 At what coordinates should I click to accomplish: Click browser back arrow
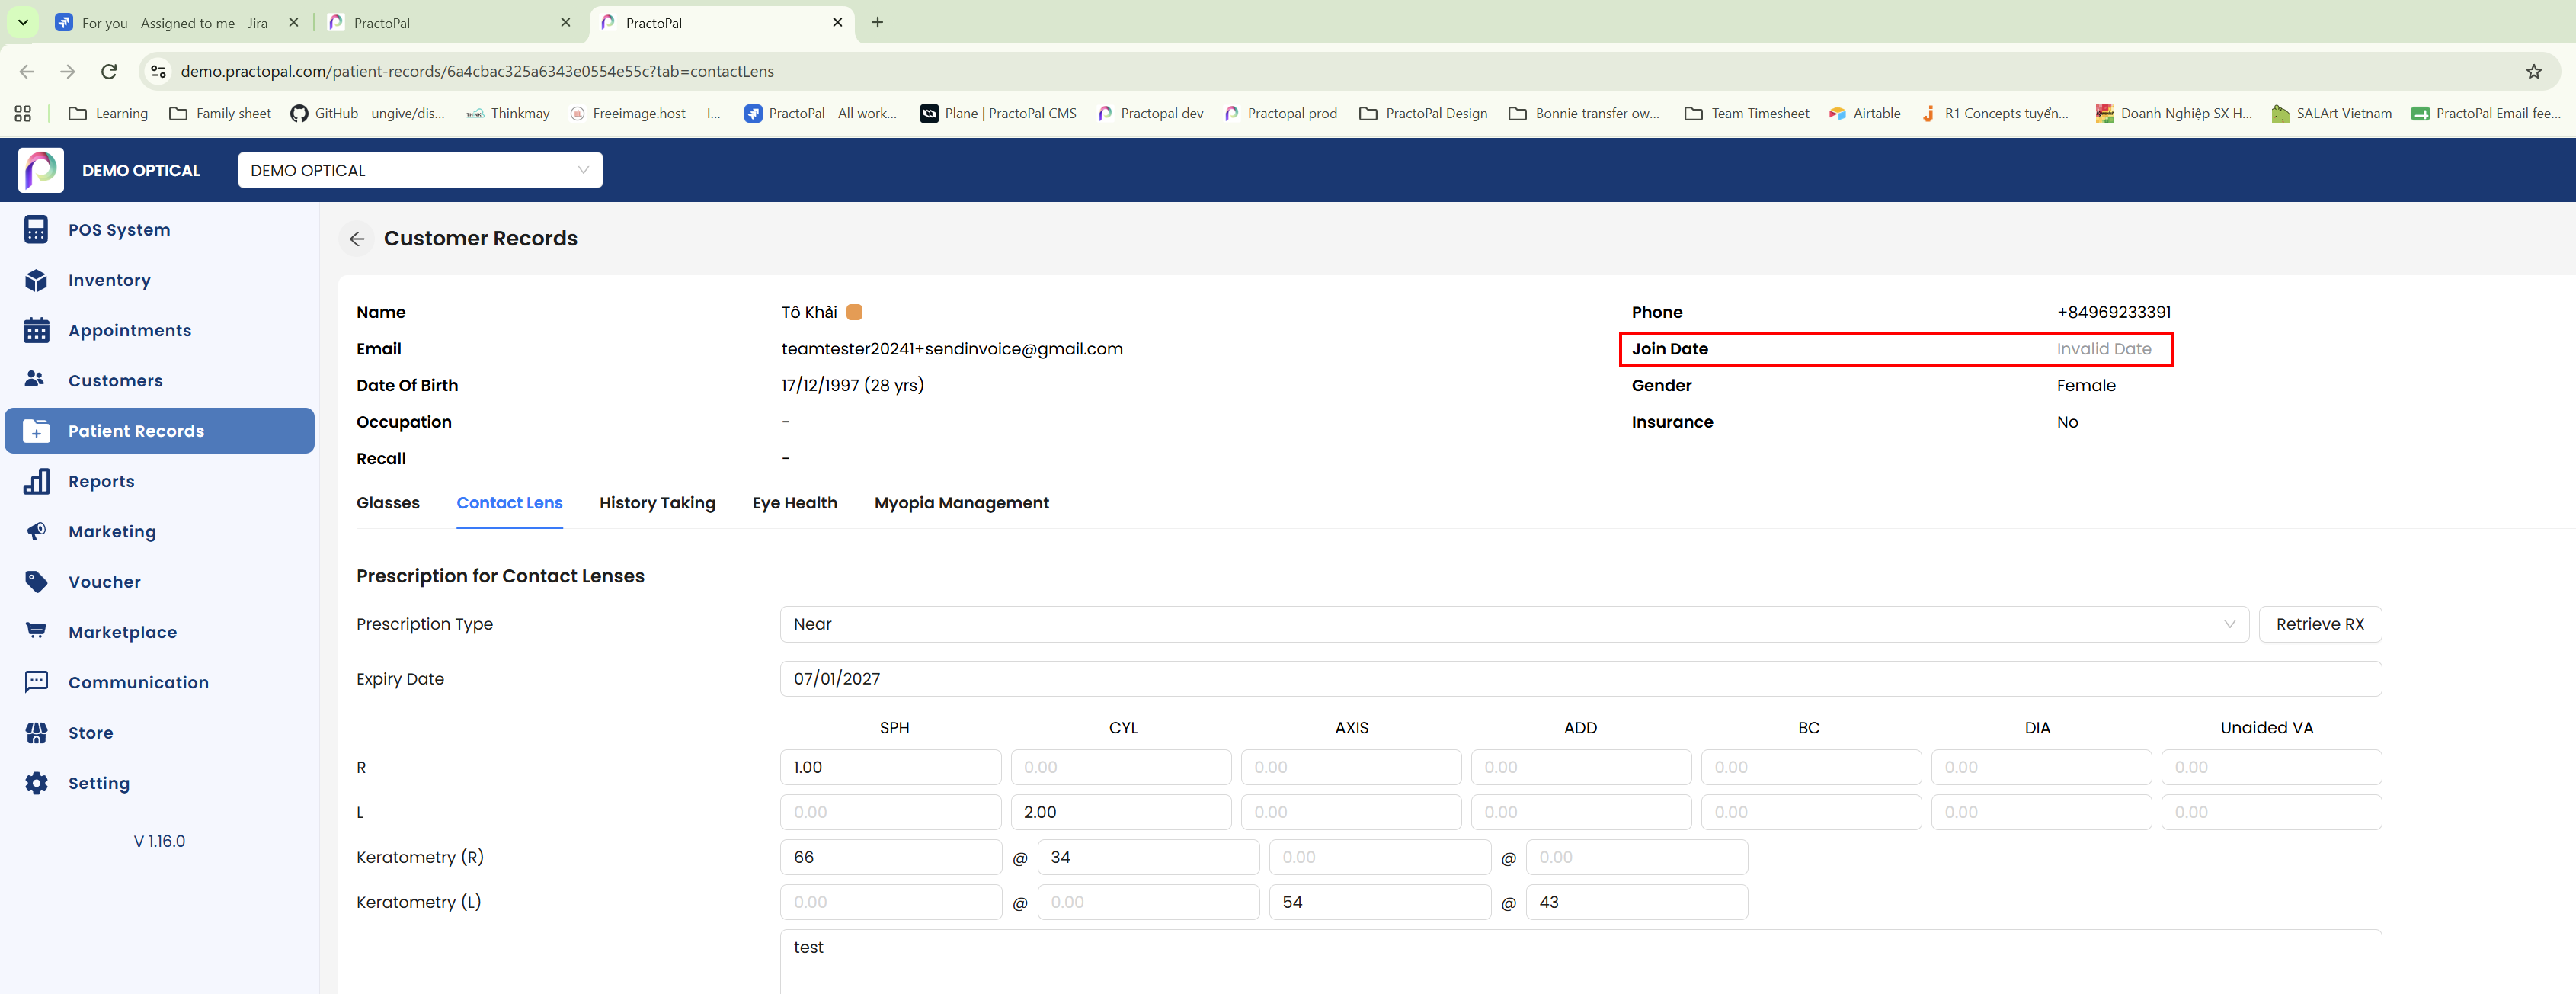tap(27, 71)
